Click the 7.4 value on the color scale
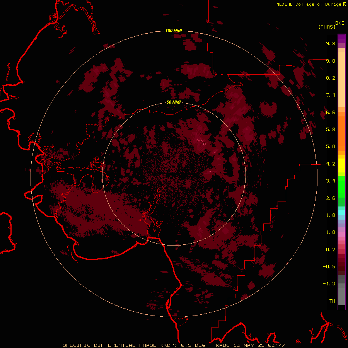Screen dimensions: 348x348 click(x=331, y=95)
